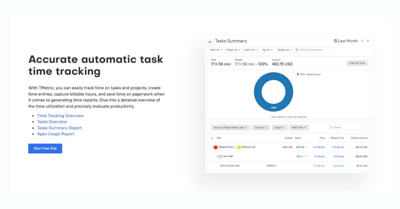
Task: Click the 1500 USD budget value
Action: coord(287,147)
